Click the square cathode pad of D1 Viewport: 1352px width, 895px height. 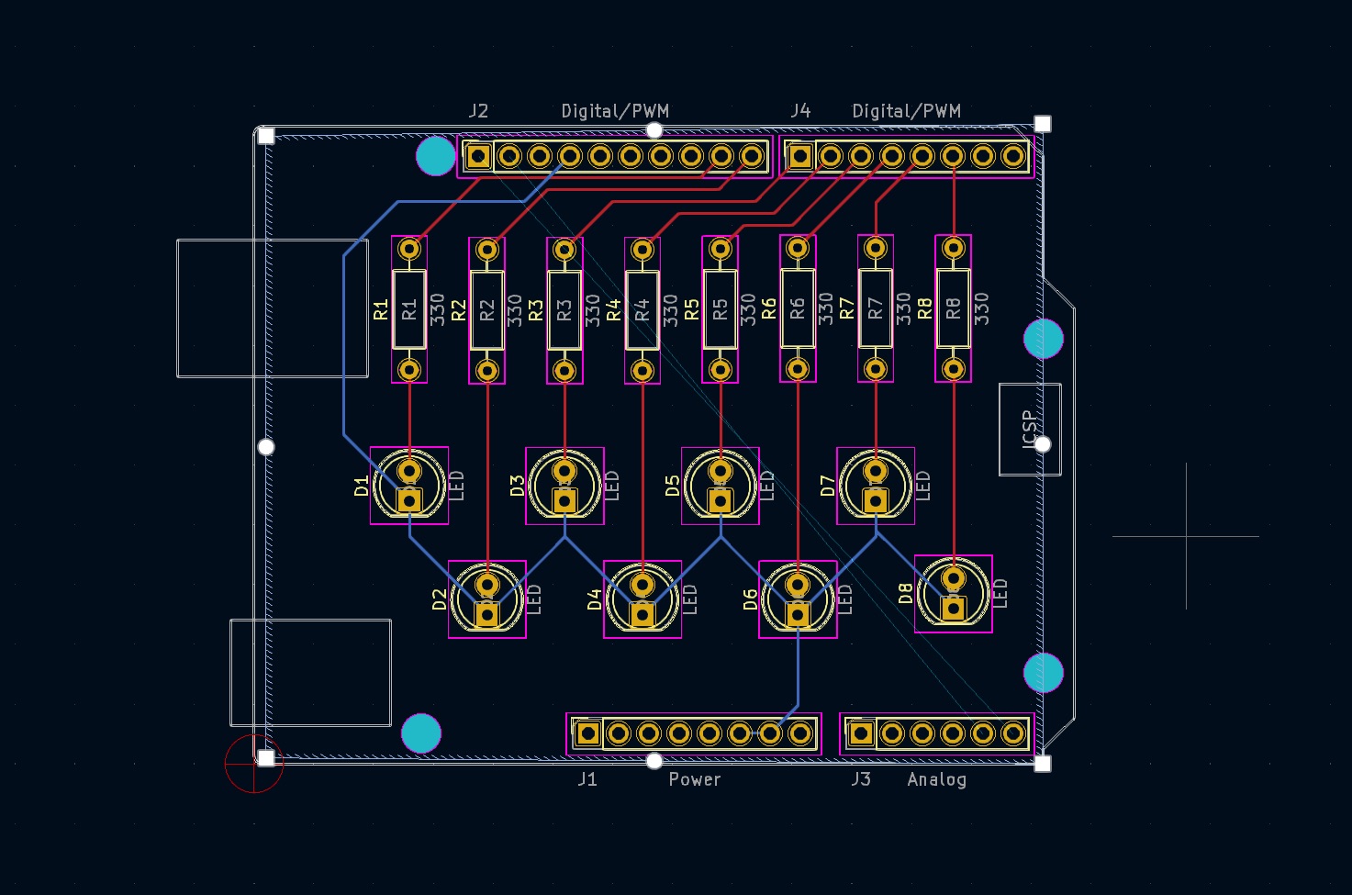tap(409, 500)
